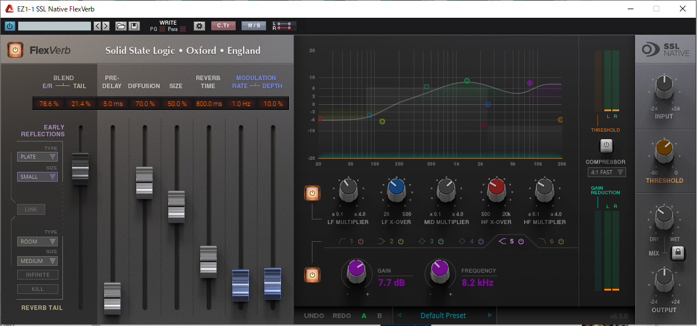
Task: Toggle EQ band 1 power icon
Action: pos(361,241)
